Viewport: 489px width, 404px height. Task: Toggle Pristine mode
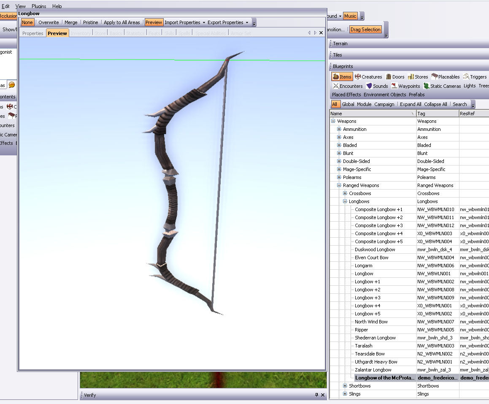(x=90, y=22)
